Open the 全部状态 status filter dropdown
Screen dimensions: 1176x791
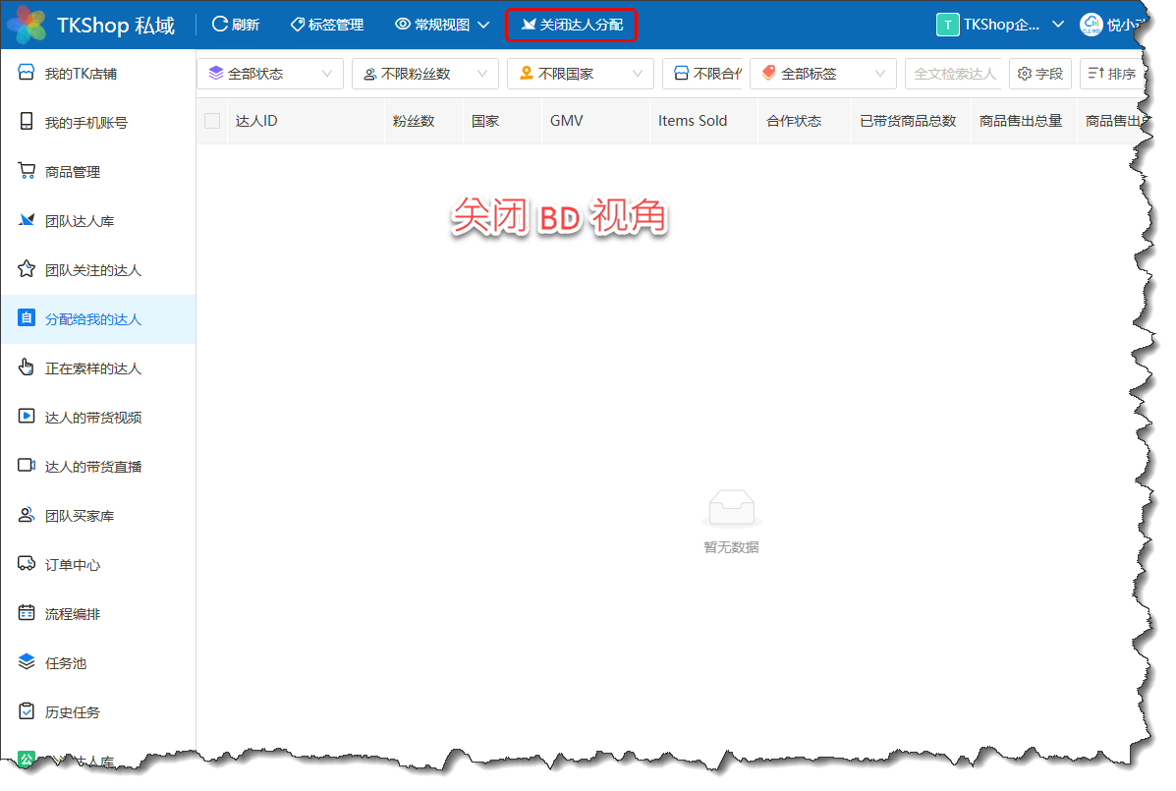pyautogui.click(x=270, y=74)
